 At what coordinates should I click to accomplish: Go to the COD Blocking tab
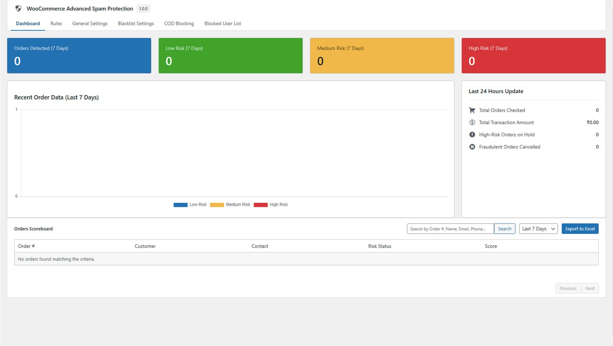click(179, 24)
